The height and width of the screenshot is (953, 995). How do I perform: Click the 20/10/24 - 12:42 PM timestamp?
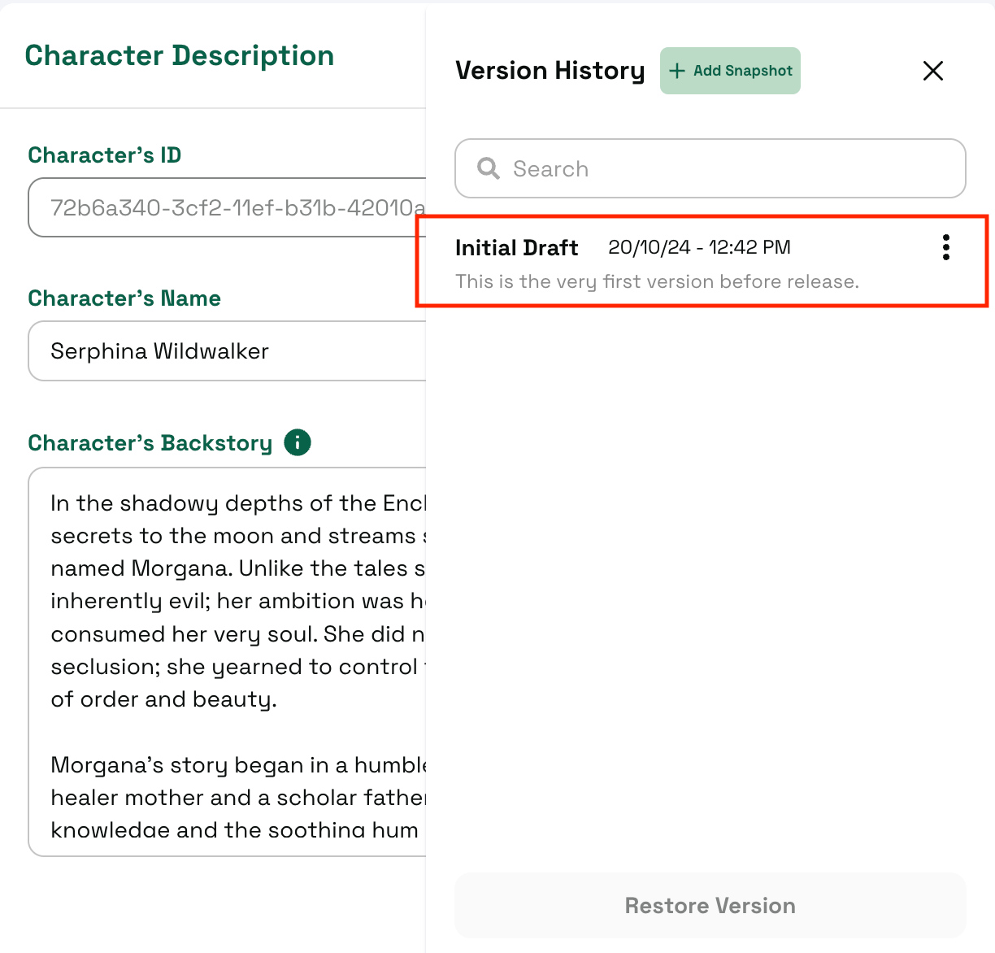[699, 247]
